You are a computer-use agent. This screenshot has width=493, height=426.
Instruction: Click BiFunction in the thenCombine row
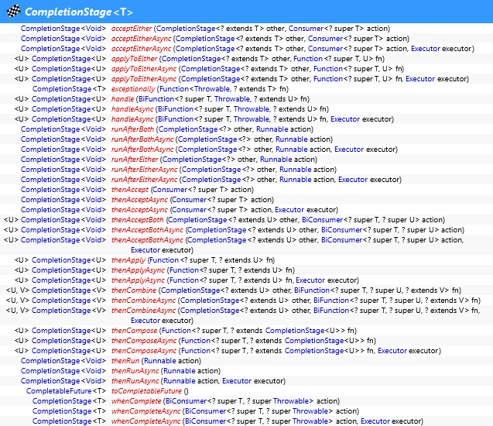[312, 290]
